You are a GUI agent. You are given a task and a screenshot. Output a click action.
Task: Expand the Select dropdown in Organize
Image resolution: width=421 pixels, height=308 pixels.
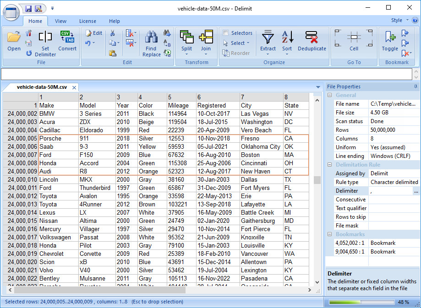click(x=248, y=43)
